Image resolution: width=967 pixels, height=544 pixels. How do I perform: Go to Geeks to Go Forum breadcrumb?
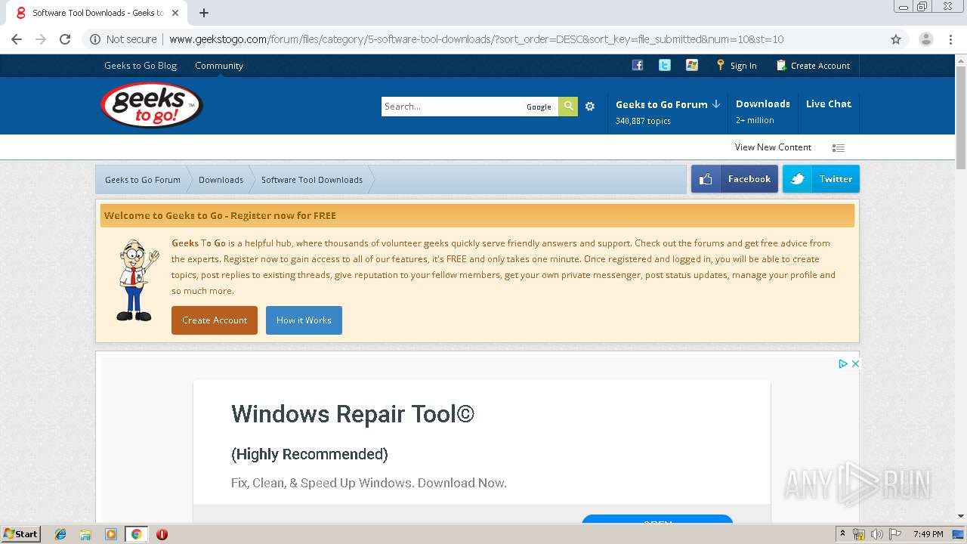coord(143,180)
